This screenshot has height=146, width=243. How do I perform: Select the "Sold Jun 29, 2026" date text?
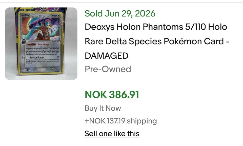click(120, 13)
